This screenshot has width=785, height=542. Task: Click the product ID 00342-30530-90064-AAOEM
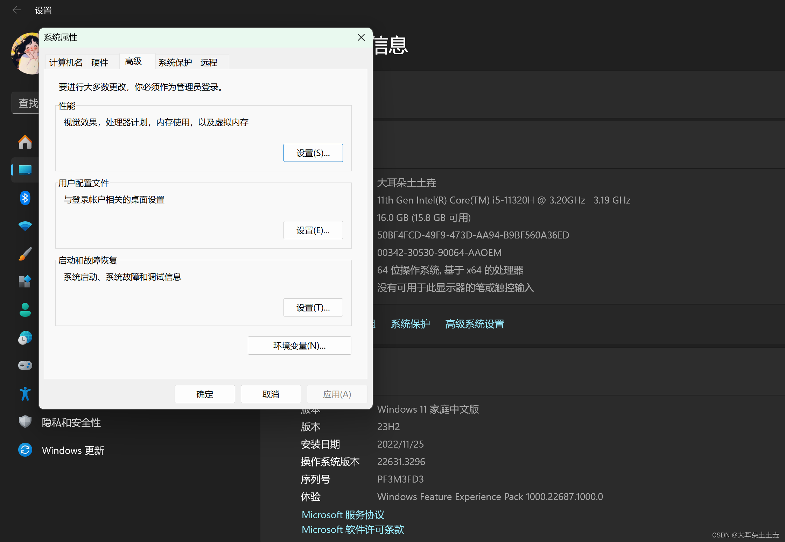click(x=439, y=252)
